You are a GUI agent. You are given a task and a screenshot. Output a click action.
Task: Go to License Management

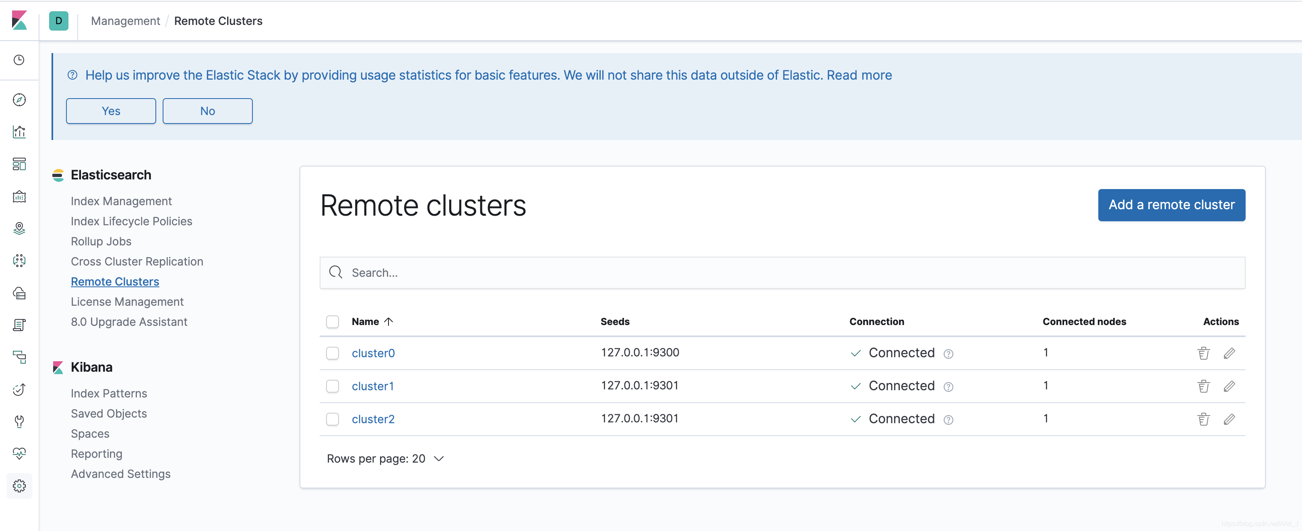[x=127, y=302]
